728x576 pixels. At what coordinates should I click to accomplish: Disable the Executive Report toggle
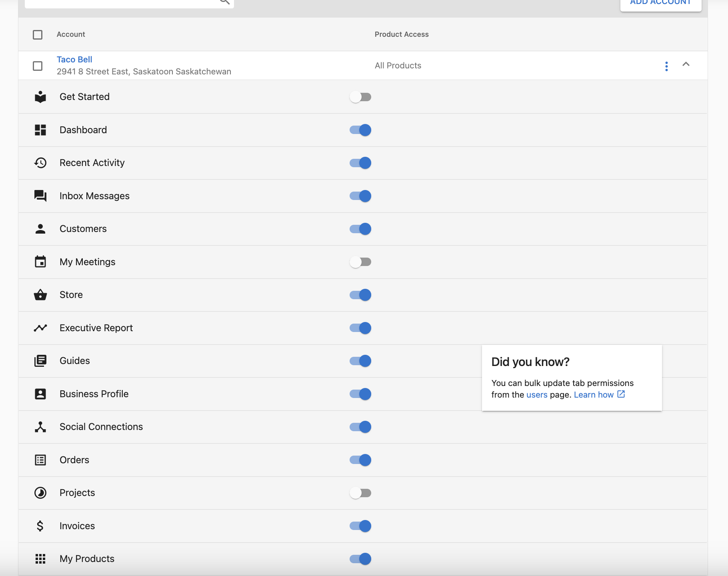click(360, 328)
